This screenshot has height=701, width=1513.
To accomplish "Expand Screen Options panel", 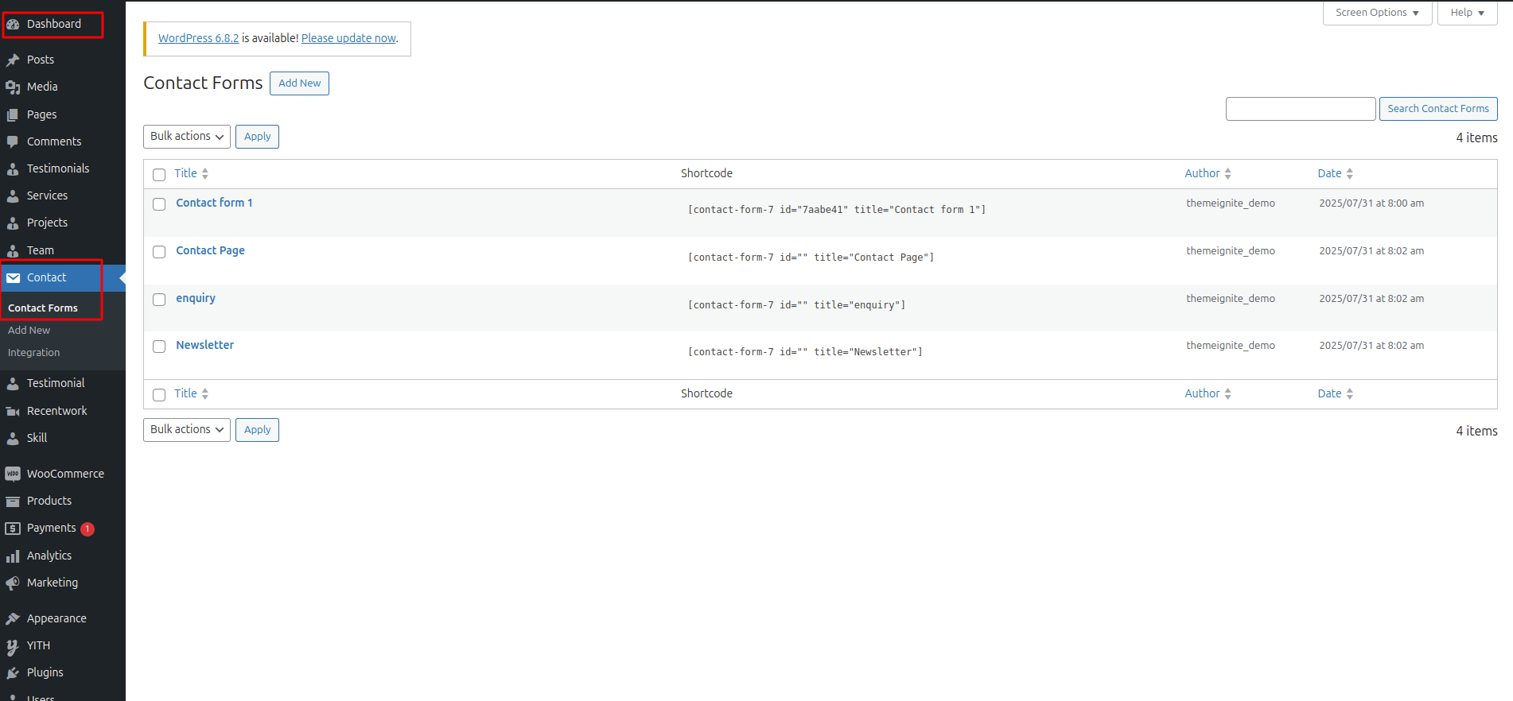I will click(x=1377, y=13).
